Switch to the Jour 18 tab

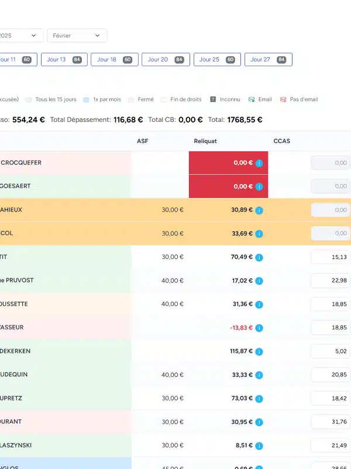point(115,60)
